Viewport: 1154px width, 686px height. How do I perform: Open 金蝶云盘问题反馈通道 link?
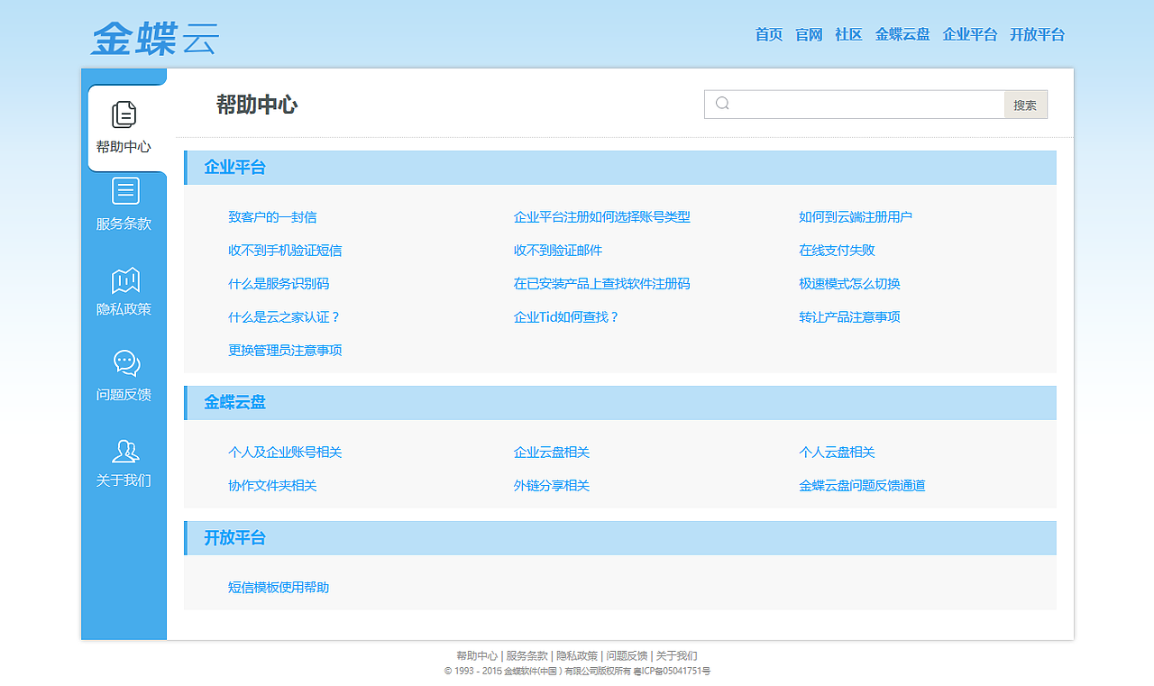pos(862,486)
